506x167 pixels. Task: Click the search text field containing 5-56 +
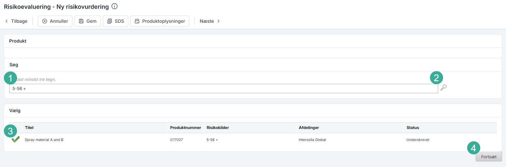point(223,88)
